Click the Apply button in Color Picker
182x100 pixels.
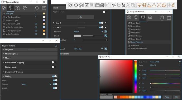click(167, 97)
